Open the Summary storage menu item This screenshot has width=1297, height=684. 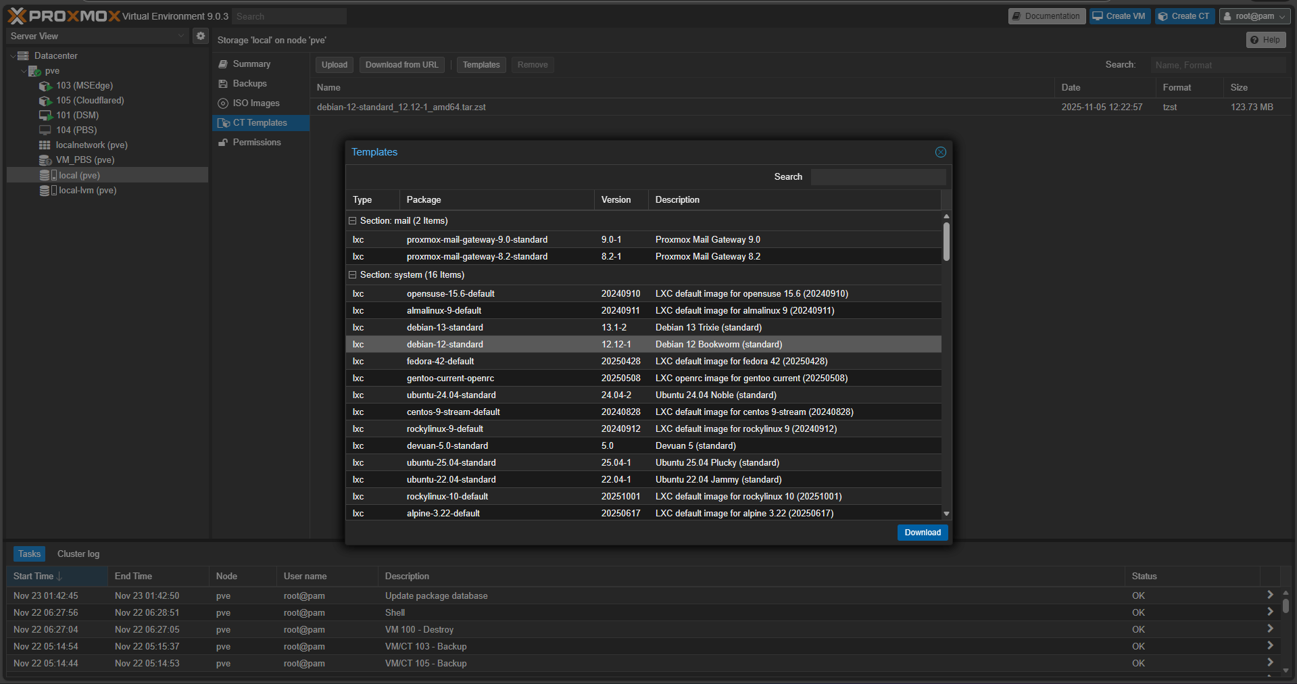pos(261,64)
